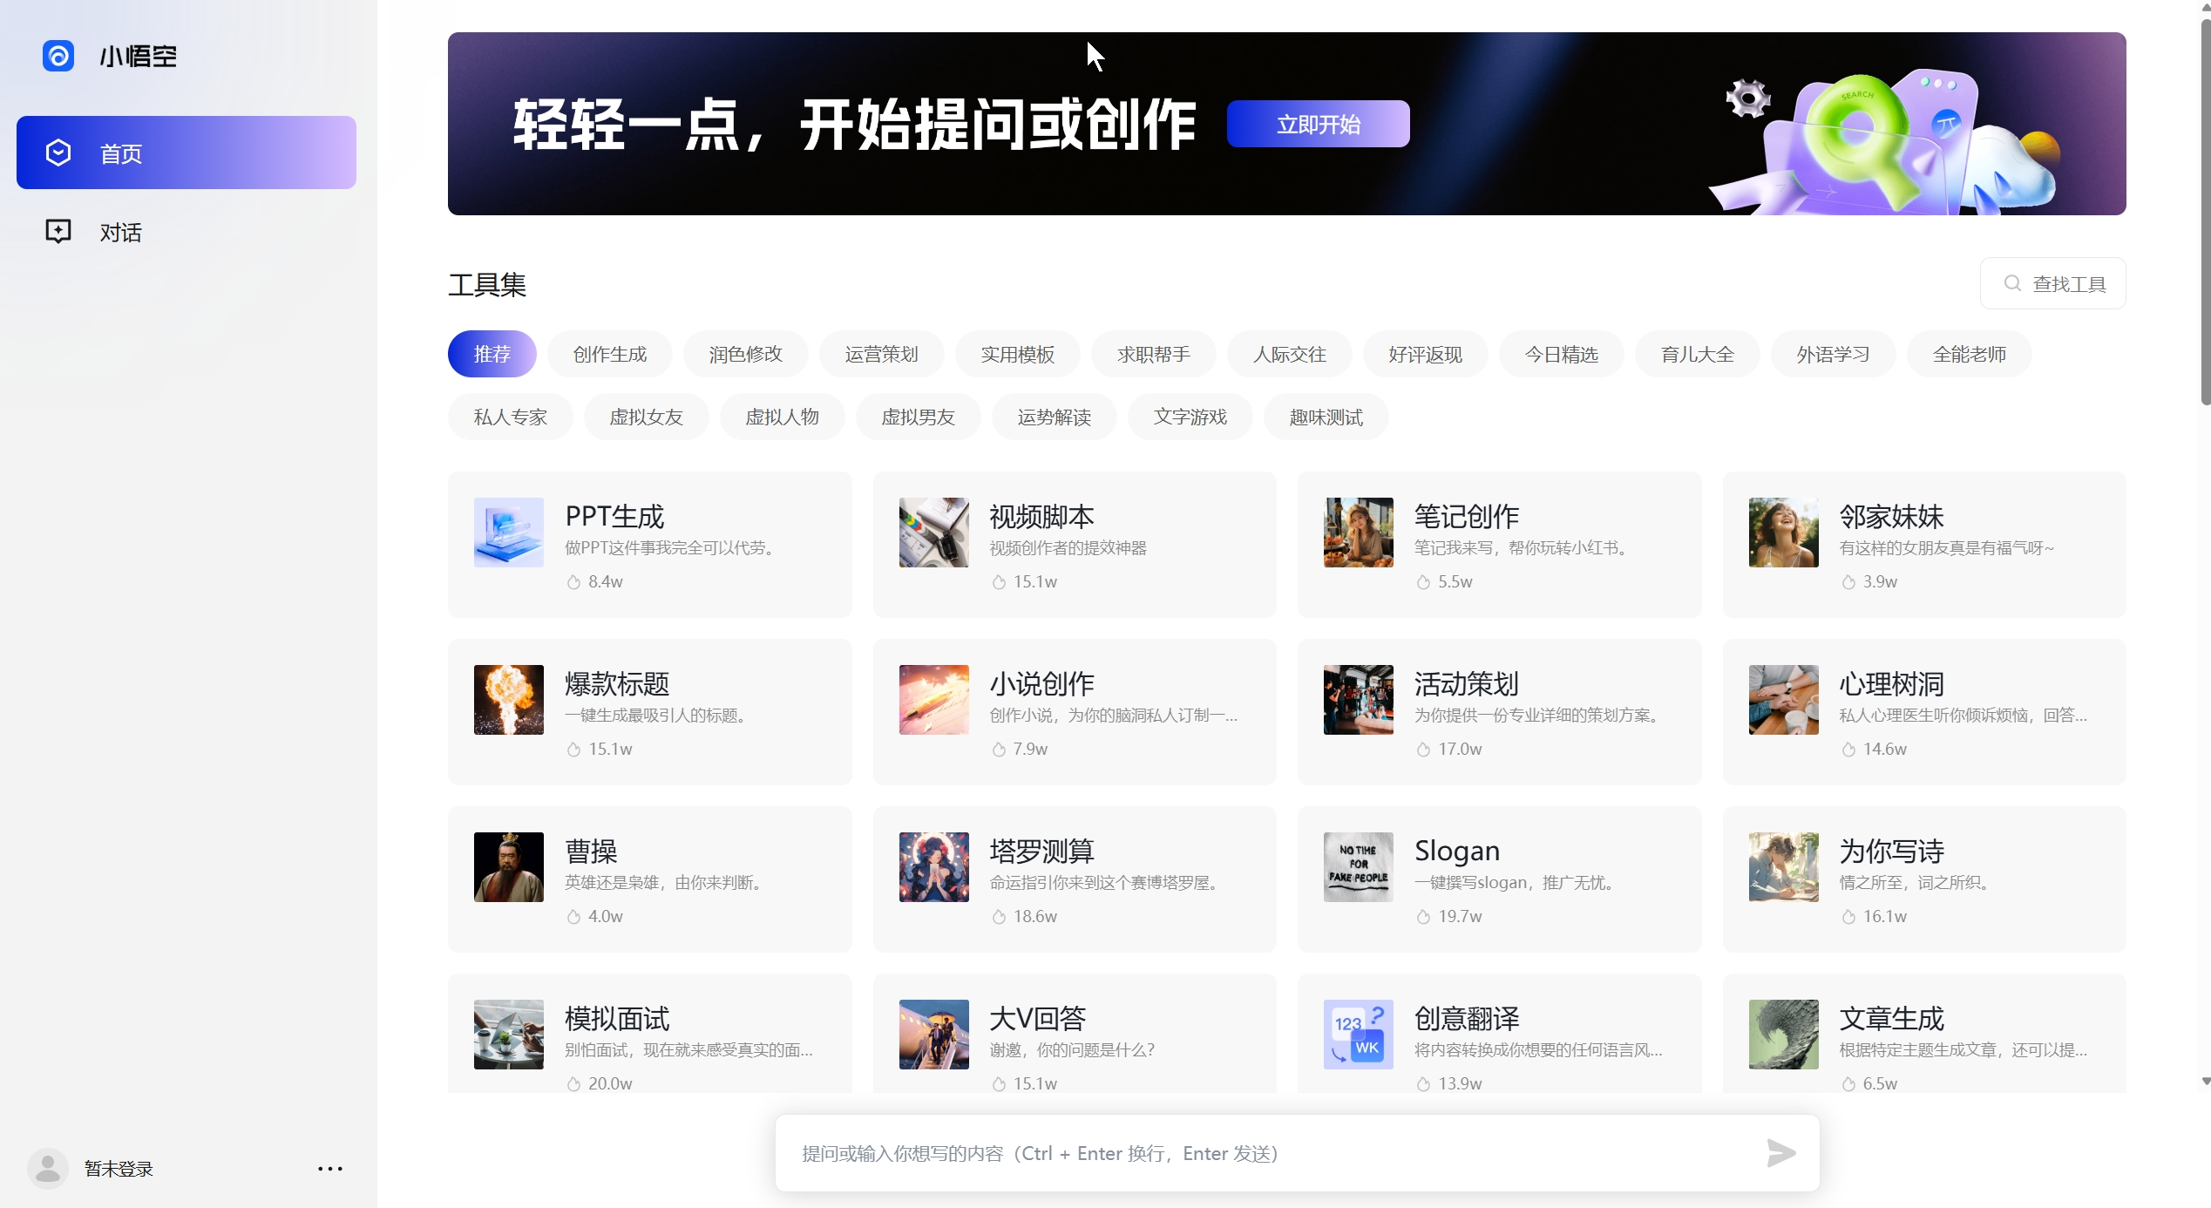Open the 笔记创作 tool thumbnail
Viewport: 2211px width, 1208px height.
(x=1359, y=533)
